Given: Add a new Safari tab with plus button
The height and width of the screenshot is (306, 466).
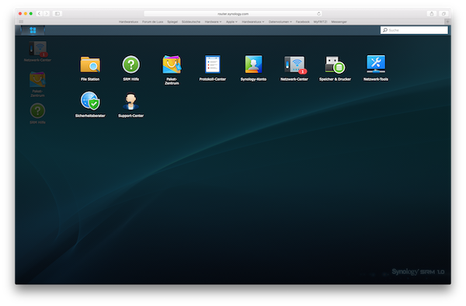Looking at the screenshot, I should [447, 22].
